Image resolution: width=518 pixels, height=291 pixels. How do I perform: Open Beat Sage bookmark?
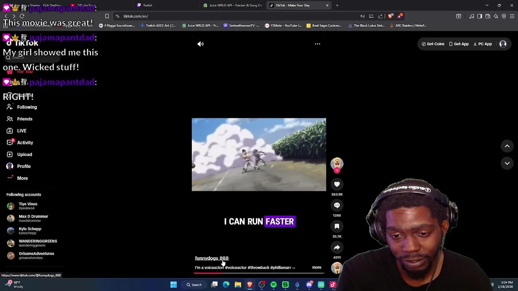[x=324, y=25]
